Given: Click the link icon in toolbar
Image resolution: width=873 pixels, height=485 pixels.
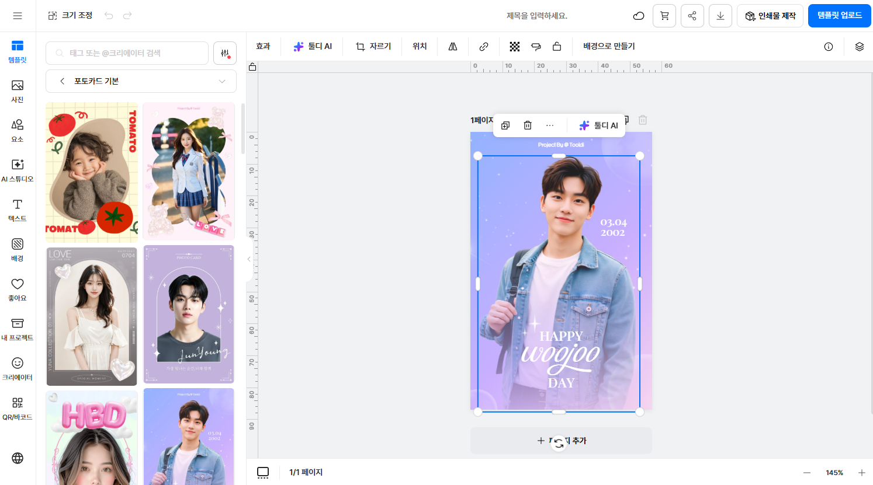Looking at the screenshot, I should (484, 47).
